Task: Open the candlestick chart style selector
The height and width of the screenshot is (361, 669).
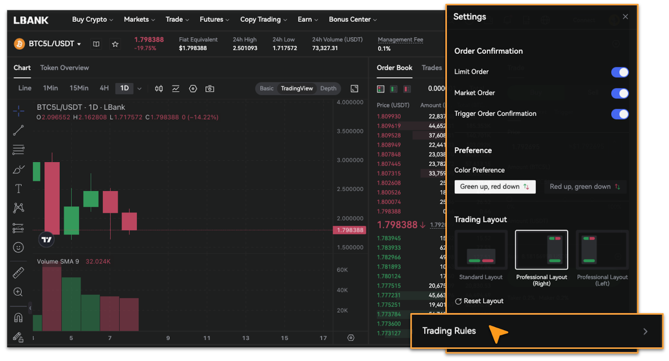Action: 159,89
